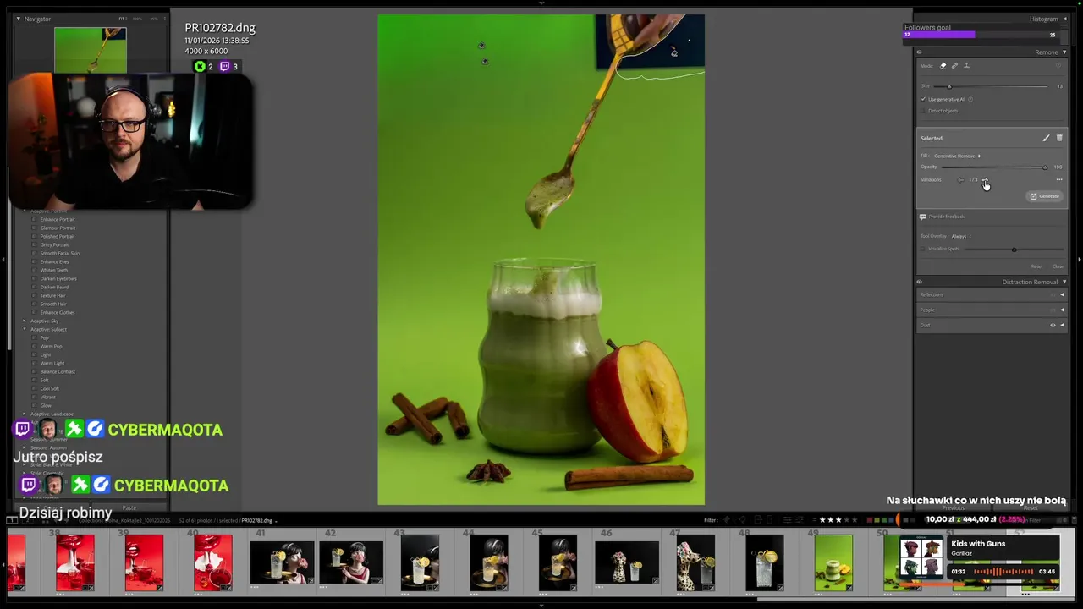Click lower removal pin on green background
The width and height of the screenshot is (1083, 609).
(484, 61)
